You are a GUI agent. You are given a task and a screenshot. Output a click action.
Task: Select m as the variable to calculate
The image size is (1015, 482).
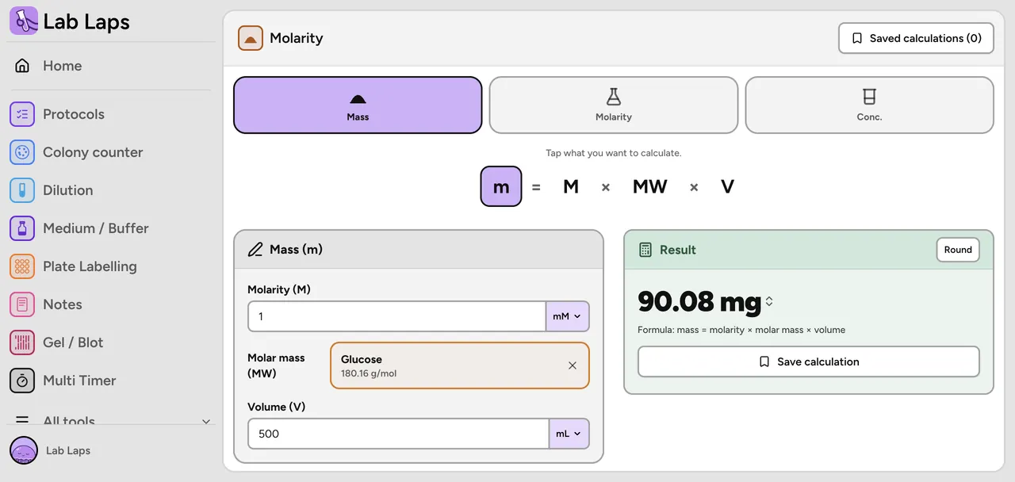501,186
